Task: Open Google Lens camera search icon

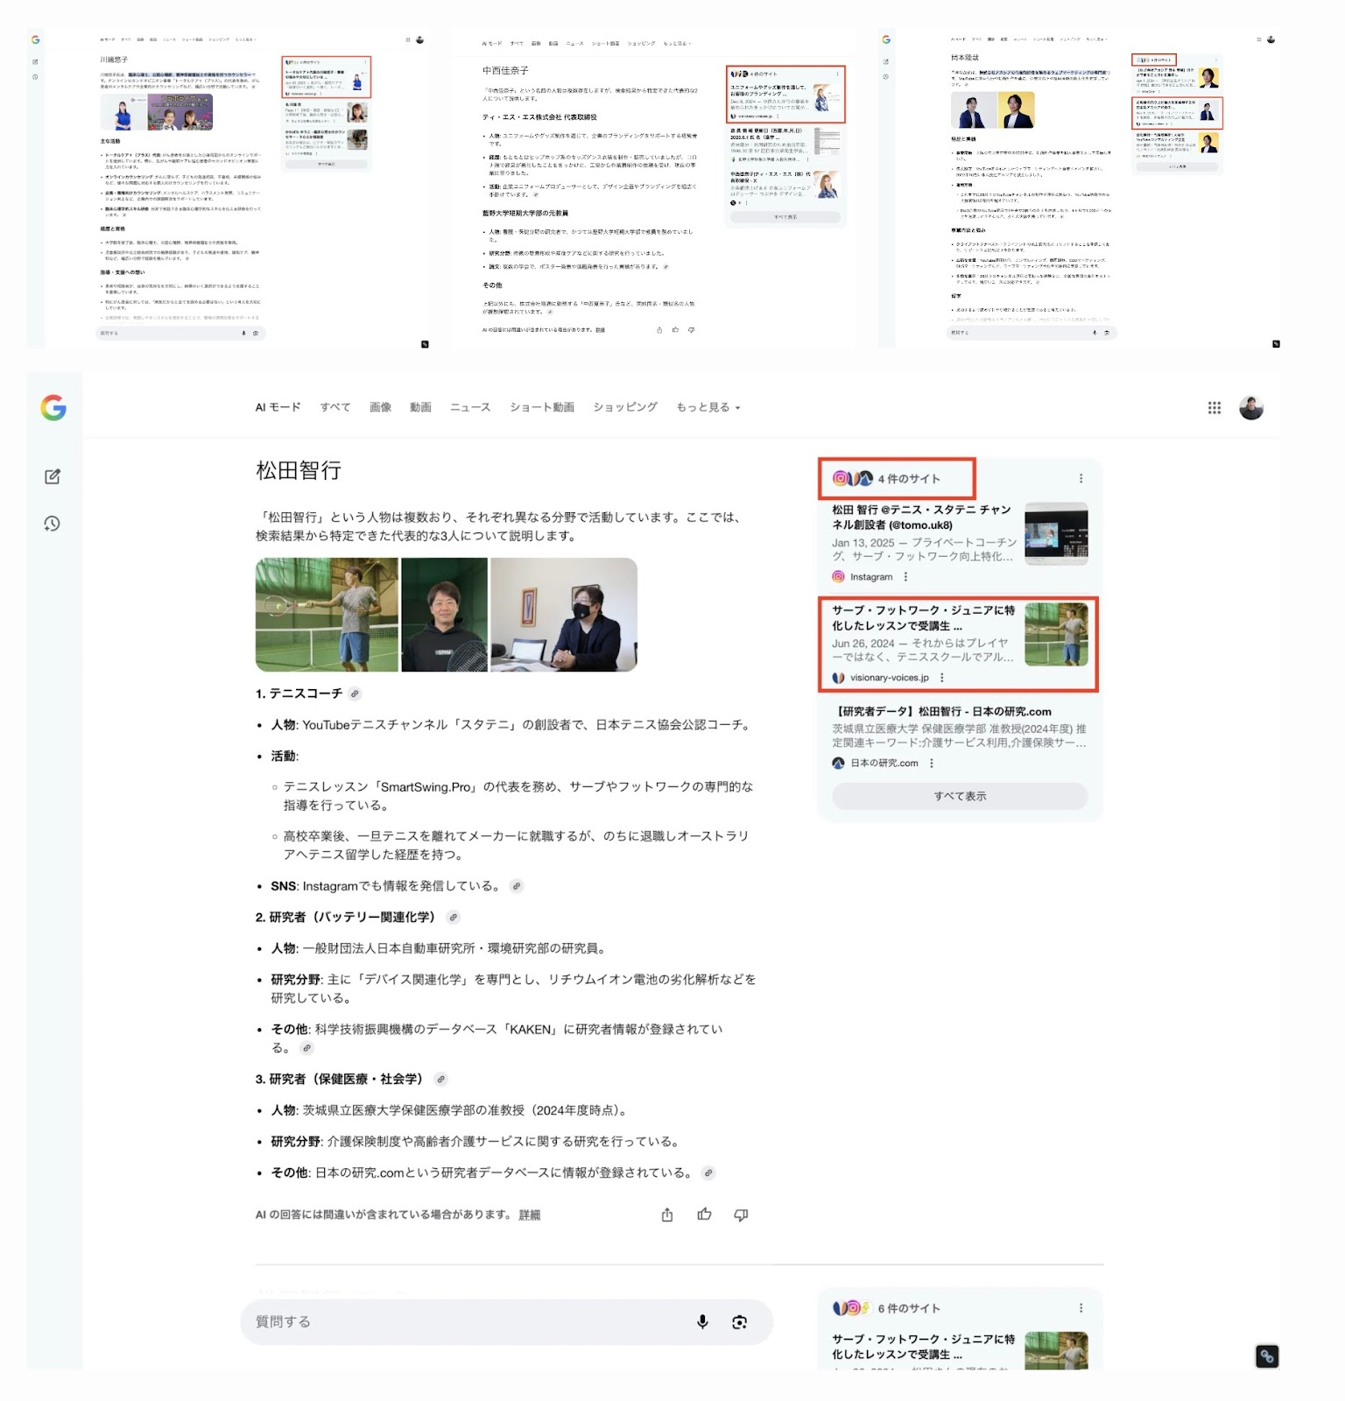Action: (740, 1321)
